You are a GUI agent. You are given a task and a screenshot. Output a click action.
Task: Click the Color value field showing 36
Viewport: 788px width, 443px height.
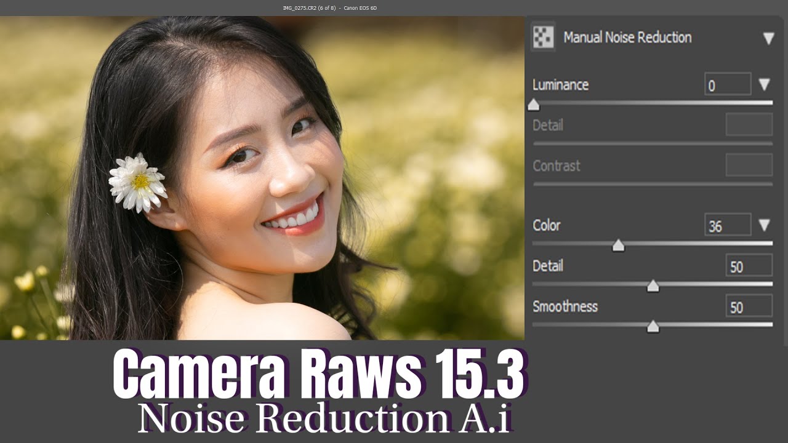click(728, 225)
